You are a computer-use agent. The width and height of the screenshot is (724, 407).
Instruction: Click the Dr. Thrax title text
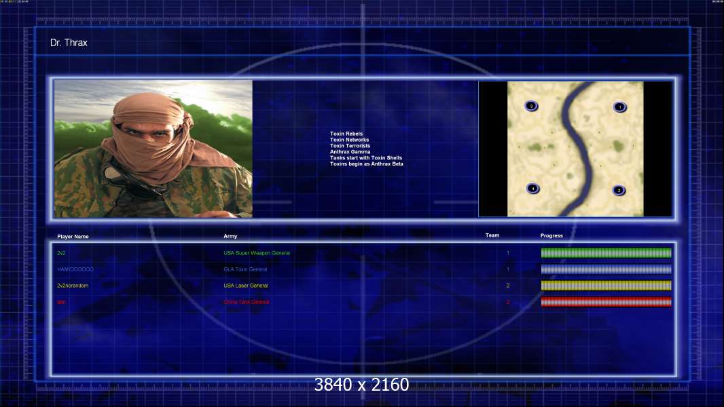tap(69, 43)
